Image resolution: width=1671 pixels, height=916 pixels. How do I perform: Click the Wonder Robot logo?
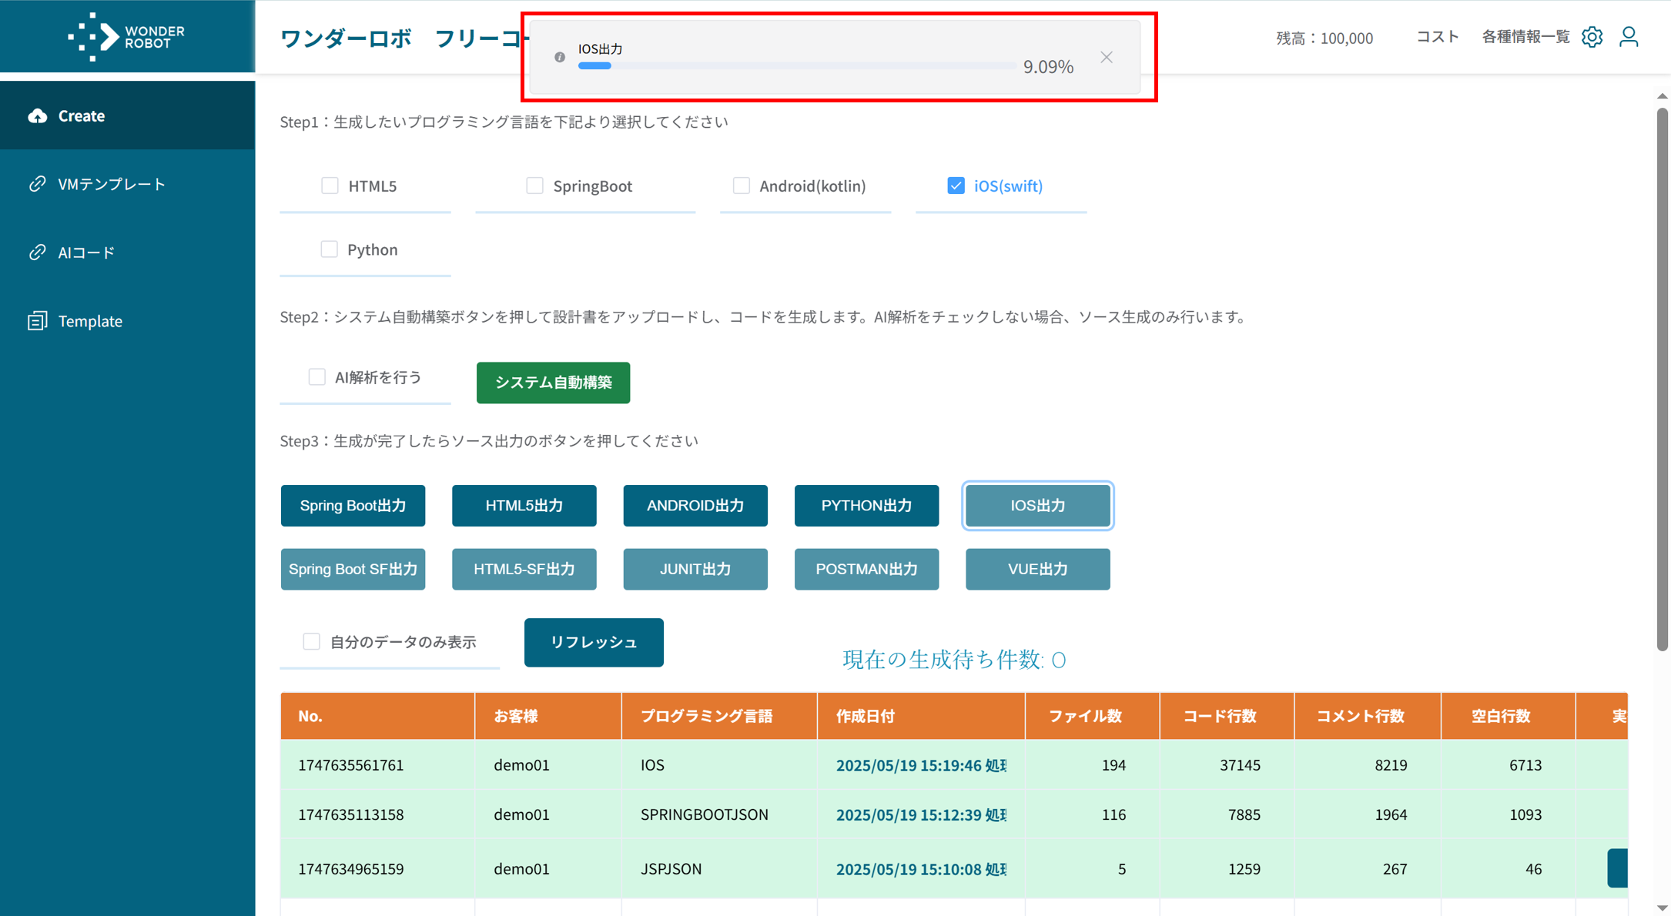click(x=126, y=36)
